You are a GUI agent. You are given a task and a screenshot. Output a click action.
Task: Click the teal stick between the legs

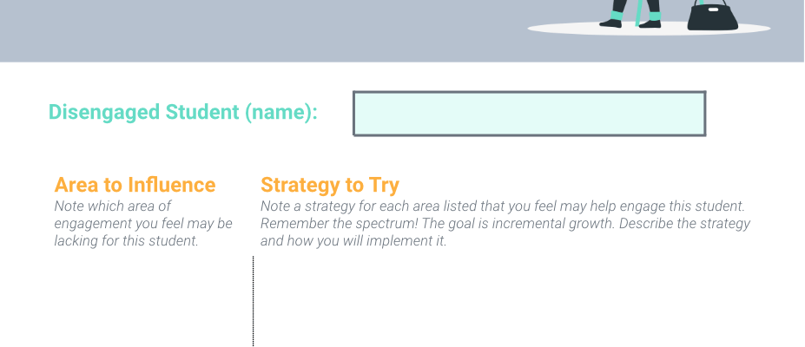[638, 12]
